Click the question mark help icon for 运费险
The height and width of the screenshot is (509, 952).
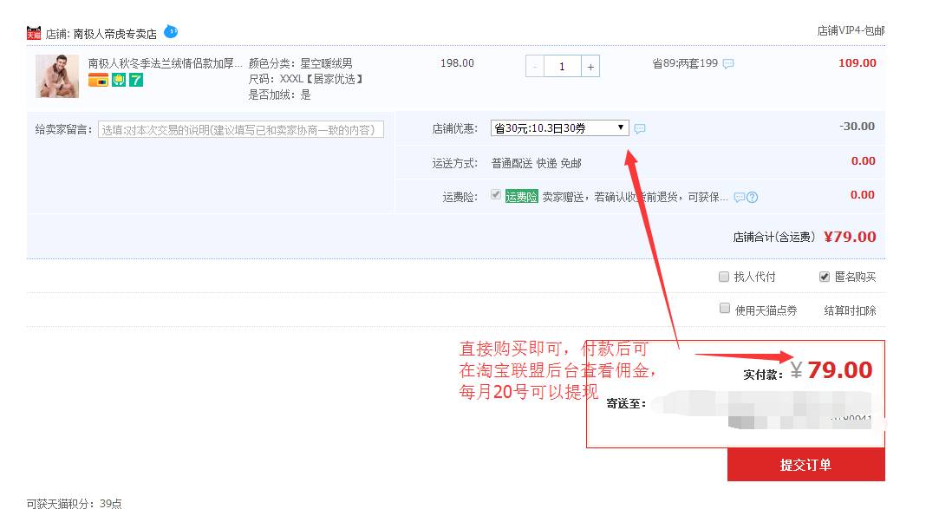[x=752, y=197]
